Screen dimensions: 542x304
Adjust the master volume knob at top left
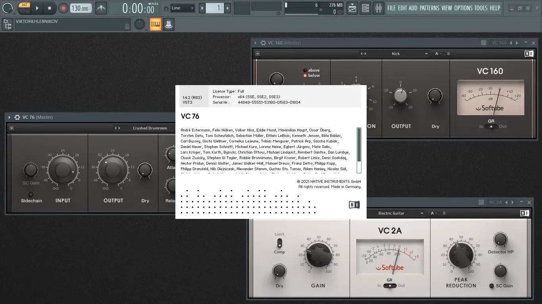(8, 8)
